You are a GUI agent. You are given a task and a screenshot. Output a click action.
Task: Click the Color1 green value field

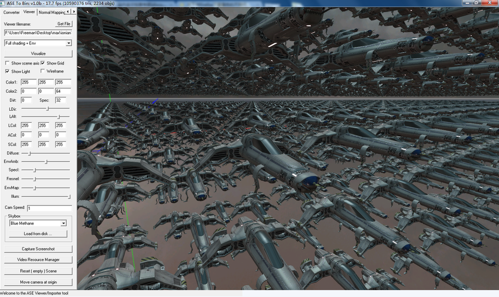coord(46,82)
